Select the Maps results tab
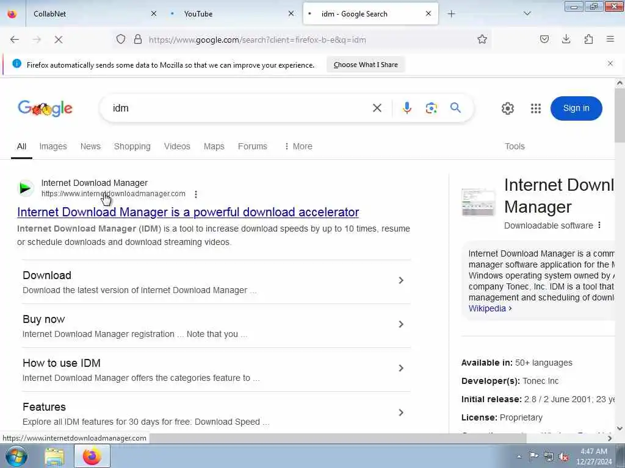This screenshot has height=468, width=625. pos(214,146)
